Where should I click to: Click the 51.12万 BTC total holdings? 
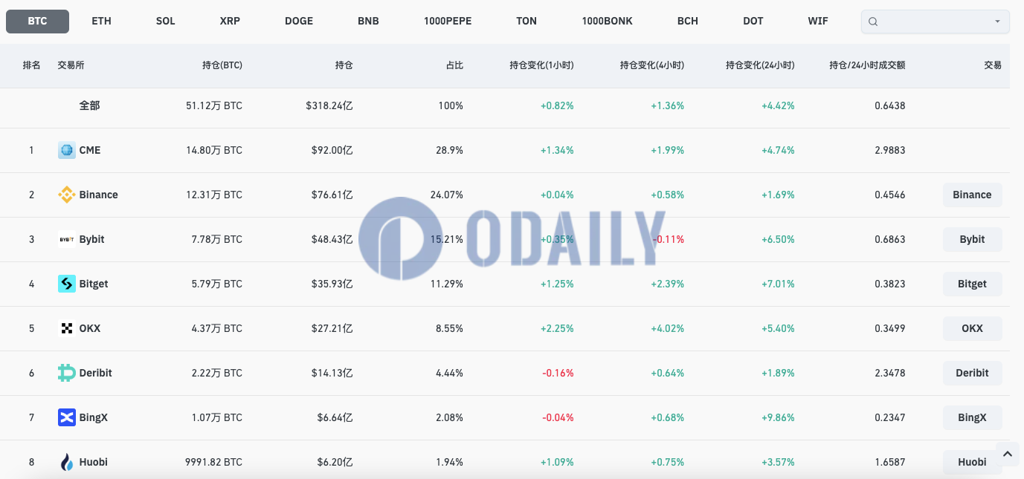pyautogui.click(x=214, y=105)
